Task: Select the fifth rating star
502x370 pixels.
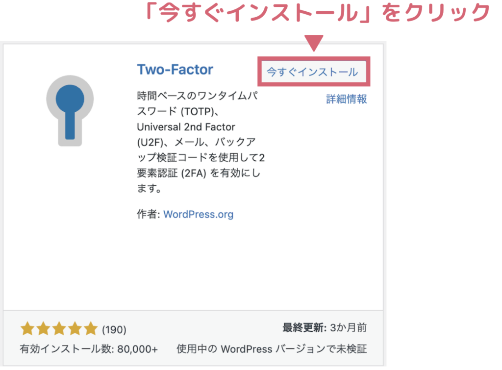Action: [x=91, y=328]
